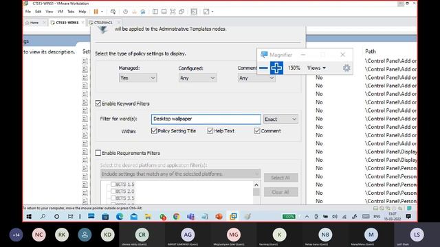440x247 pixels.
Task: Open Microsoft Teams from taskbar
Action: 190,217
